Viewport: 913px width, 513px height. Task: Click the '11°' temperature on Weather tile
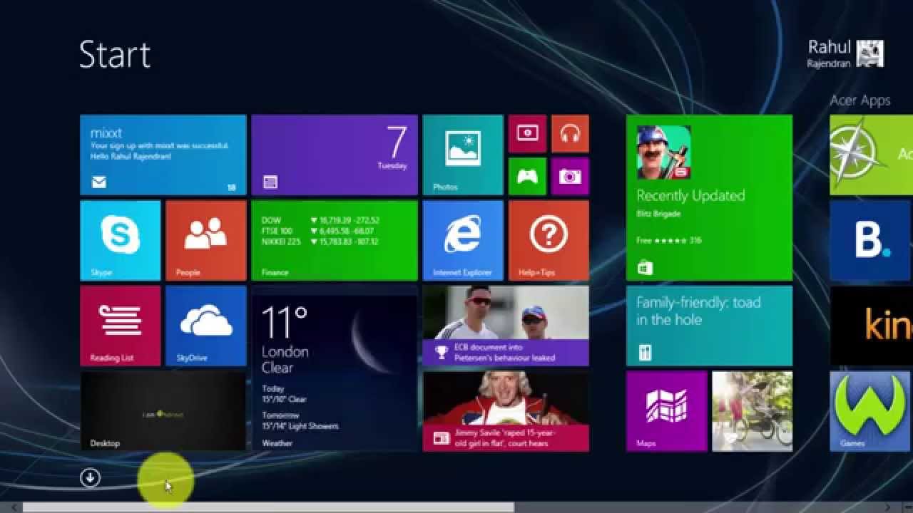point(284,322)
